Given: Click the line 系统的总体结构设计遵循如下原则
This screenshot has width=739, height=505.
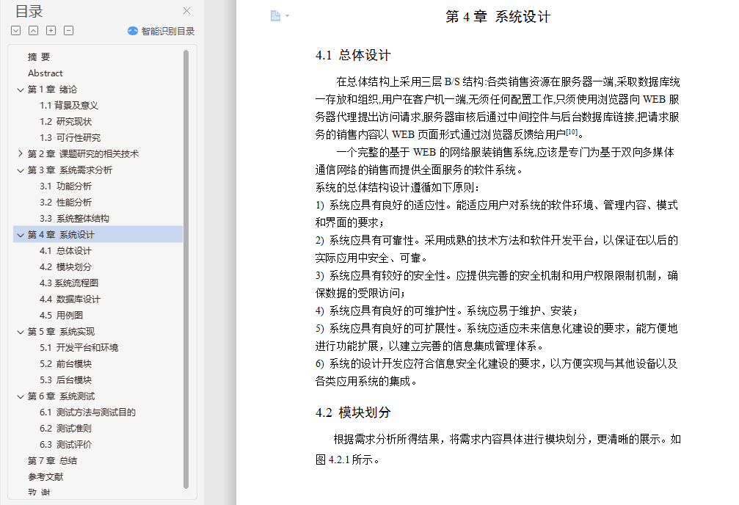Looking at the screenshot, I should click(x=397, y=188).
